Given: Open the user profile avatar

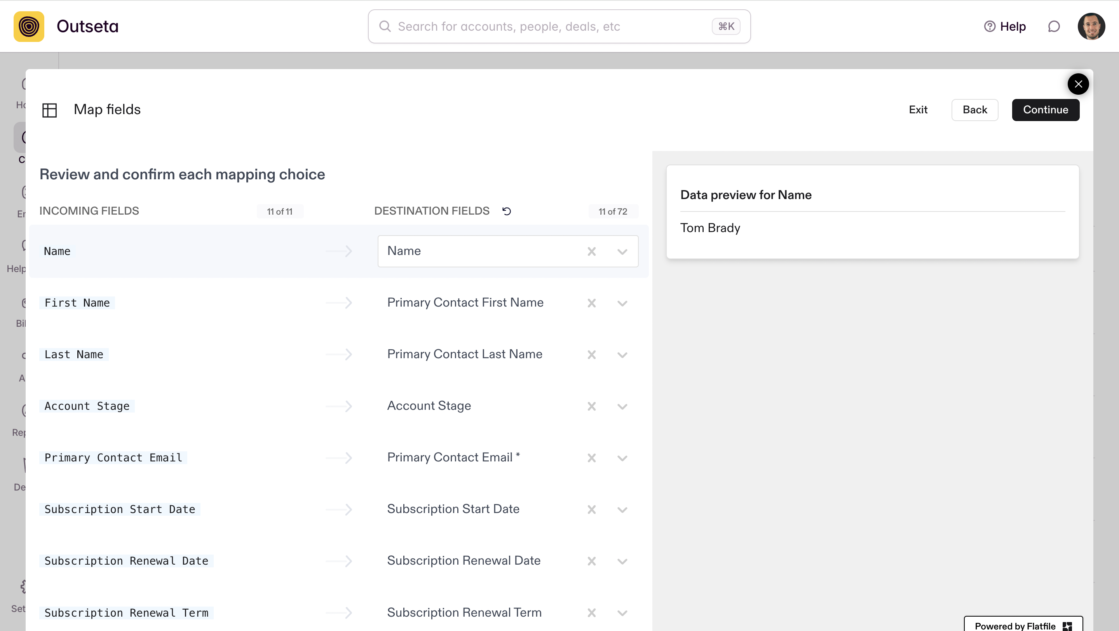Looking at the screenshot, I should (x=1091, y=26).
